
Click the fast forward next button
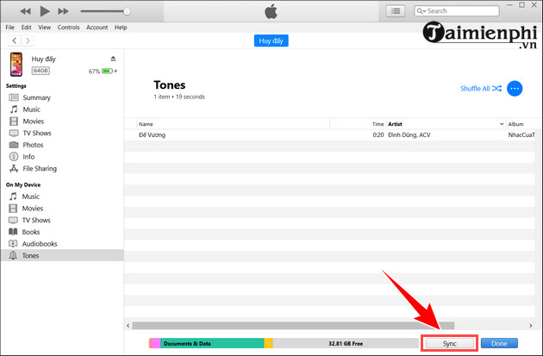(63, 11)
